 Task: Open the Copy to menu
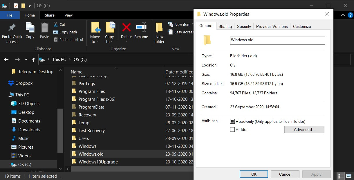(x=109, y=33)
